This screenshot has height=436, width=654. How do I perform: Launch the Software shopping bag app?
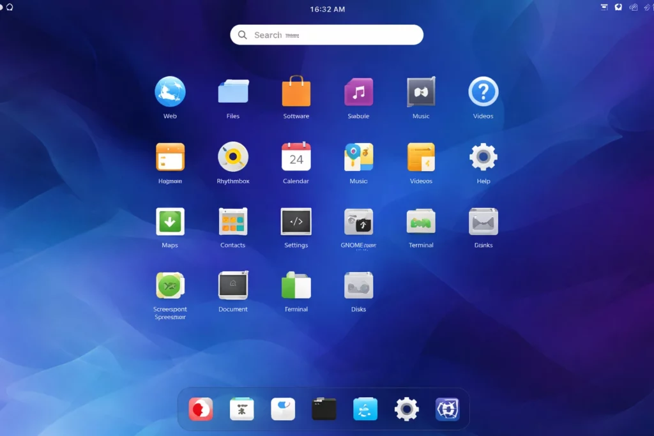[x=296, y=91]
